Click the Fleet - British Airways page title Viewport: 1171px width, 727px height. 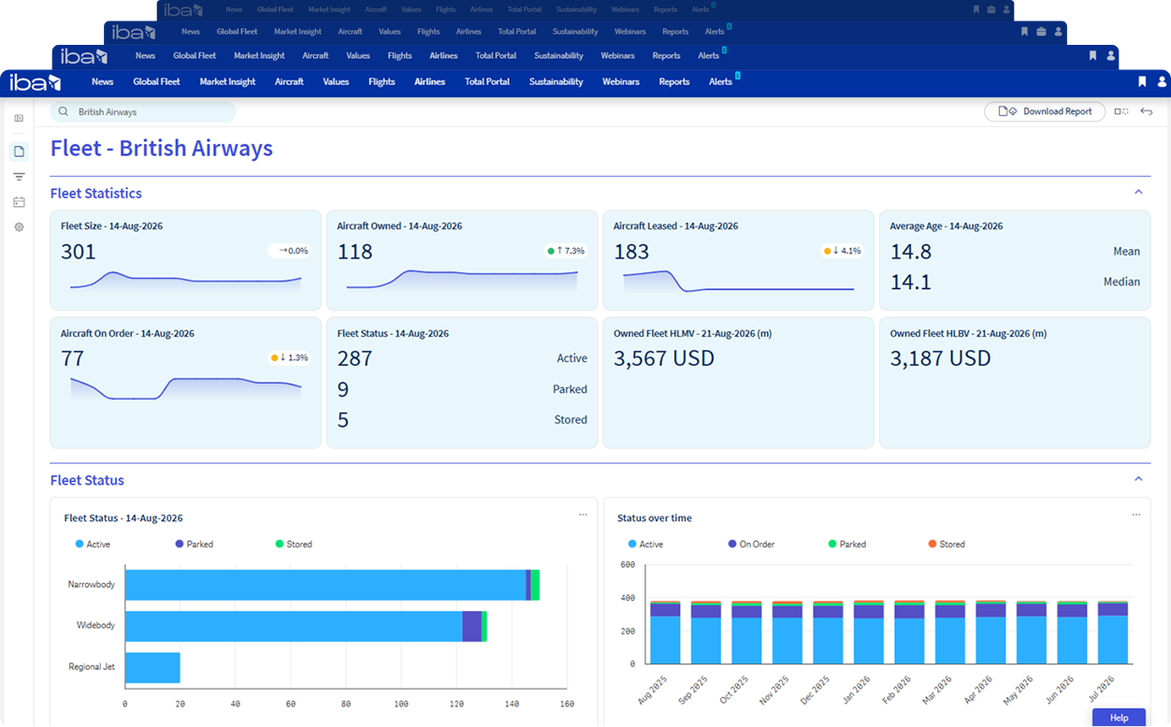point(162,148)
